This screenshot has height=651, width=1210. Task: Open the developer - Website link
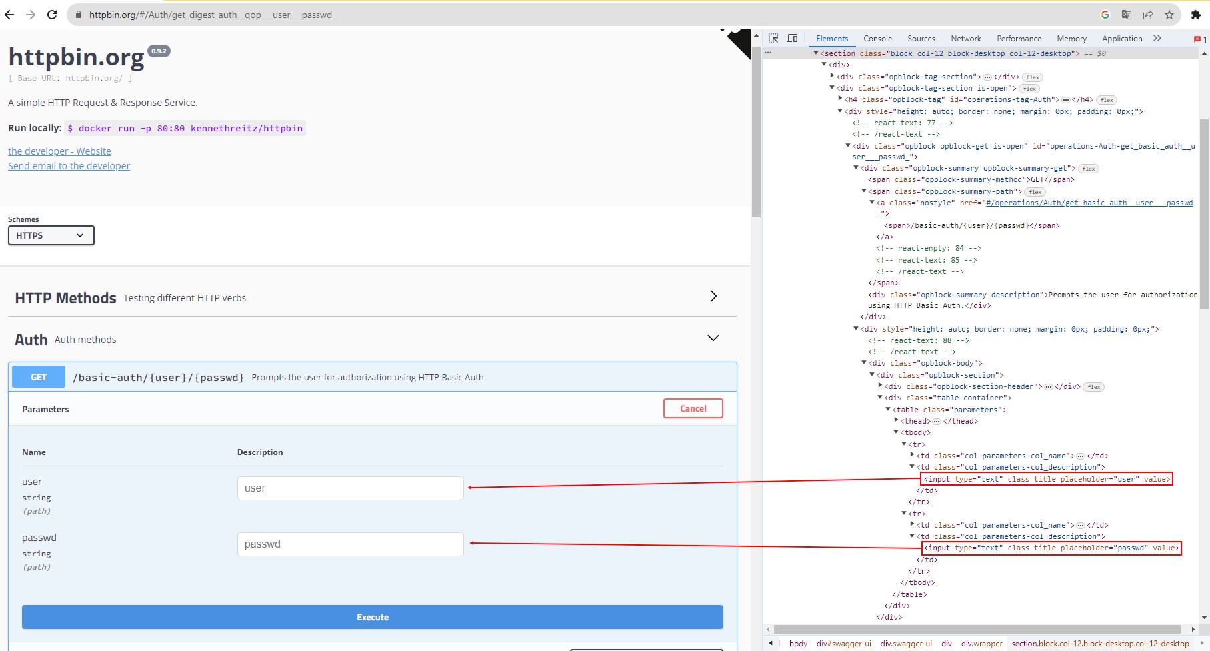point(59,151)
